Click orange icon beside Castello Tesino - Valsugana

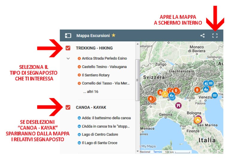(x=79, y=67)
